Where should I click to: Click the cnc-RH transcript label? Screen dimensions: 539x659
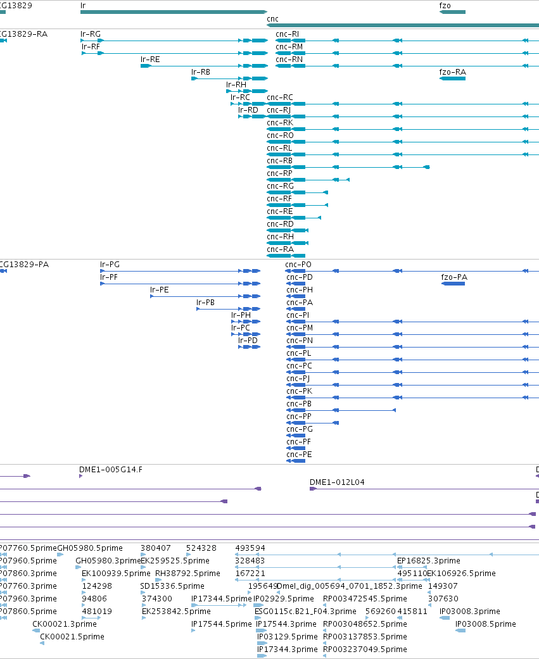[x=280, y=235]
